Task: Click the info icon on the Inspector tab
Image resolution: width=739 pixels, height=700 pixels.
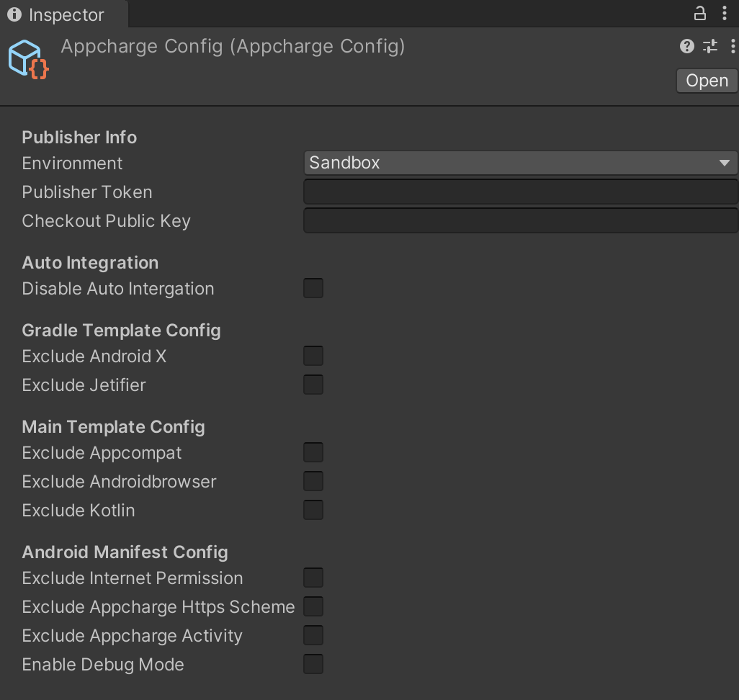Action: click(x=14, y=14)
